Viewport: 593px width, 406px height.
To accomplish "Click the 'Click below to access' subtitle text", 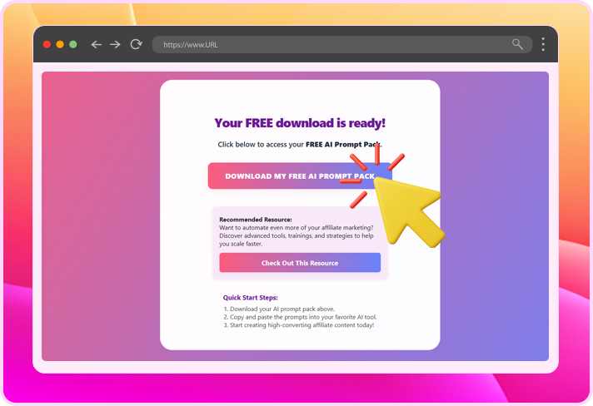I will (298, 144).
